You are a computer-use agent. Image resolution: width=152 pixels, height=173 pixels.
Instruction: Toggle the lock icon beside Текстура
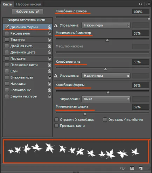pyautogui.click(x=49, y=40)
